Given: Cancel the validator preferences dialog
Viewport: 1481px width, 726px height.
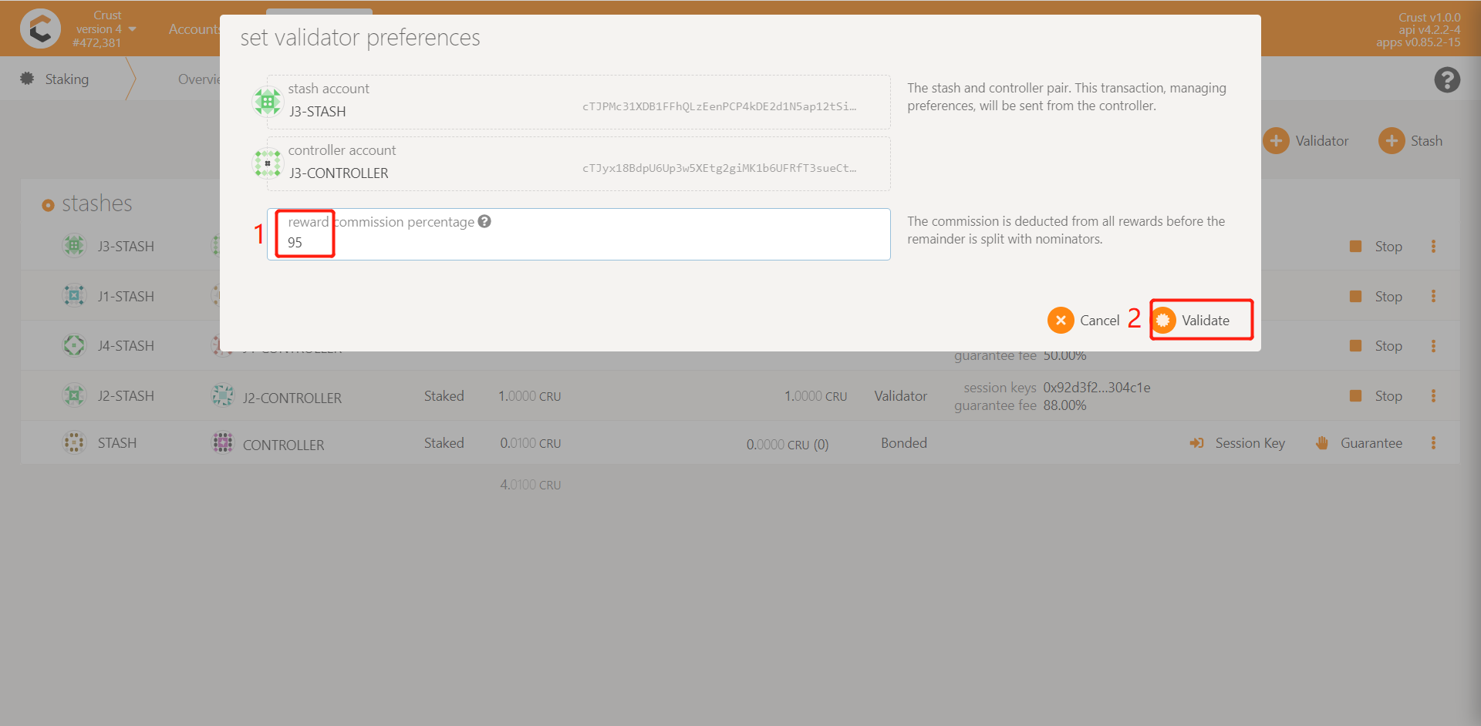Looking at the screenshot, I should click(x=1084, y=320).
